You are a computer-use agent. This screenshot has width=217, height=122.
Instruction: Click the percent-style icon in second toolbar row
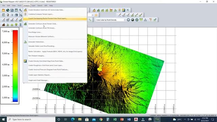[x=20, y=15]
